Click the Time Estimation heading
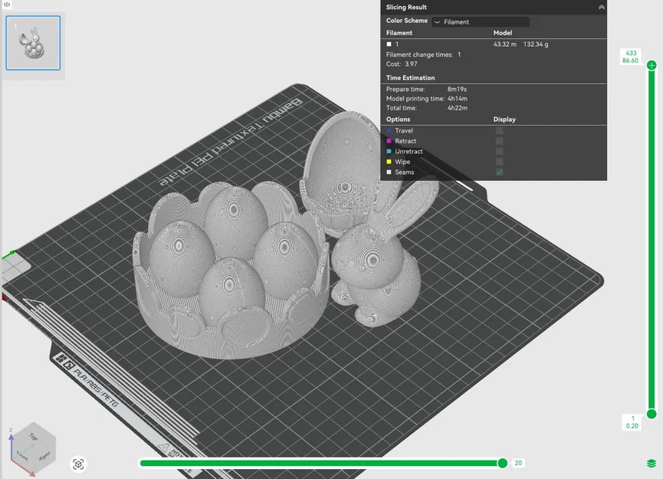Image resolution: width=663 pixels, height=479 pixels. click(410, 78)
